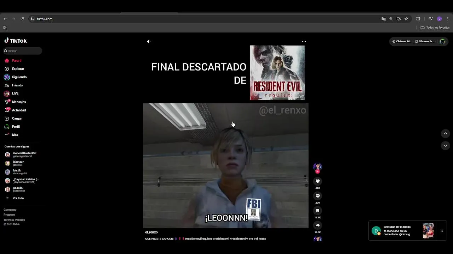Mute the video with the speaker icon
Screen dimensions: 453x254
pyautogui.click(x=149, y=42)
